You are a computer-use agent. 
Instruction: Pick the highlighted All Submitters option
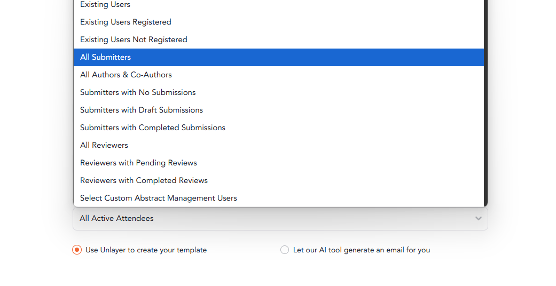pos(278,58)
